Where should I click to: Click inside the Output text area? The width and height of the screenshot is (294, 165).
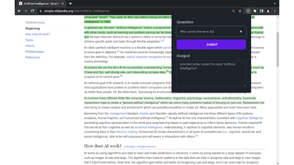pos(211,73)
